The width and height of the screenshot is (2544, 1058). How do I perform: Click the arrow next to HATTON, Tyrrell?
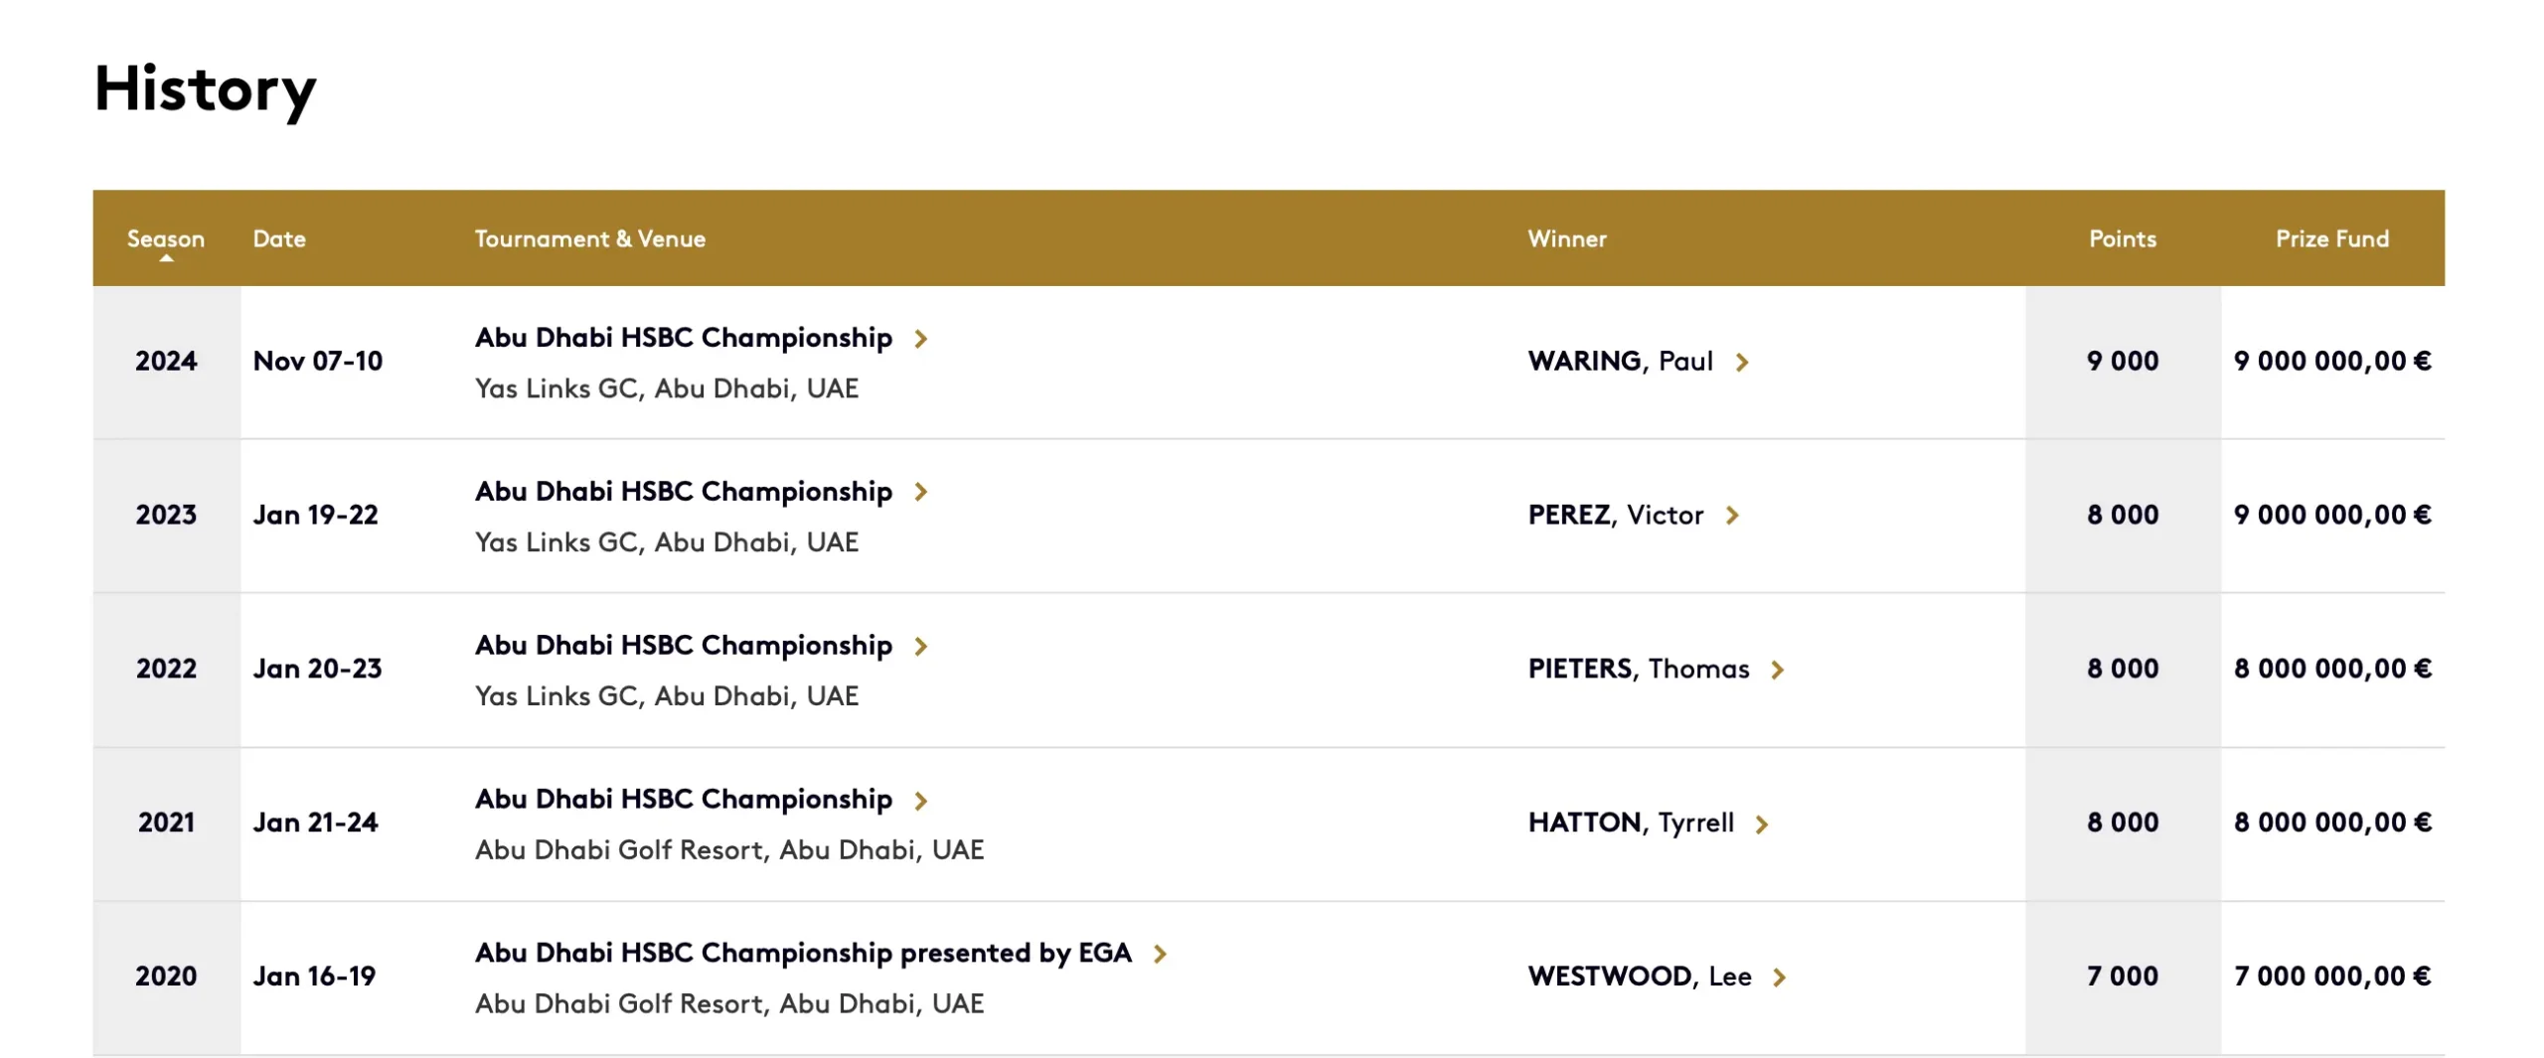coord(1764,824)
